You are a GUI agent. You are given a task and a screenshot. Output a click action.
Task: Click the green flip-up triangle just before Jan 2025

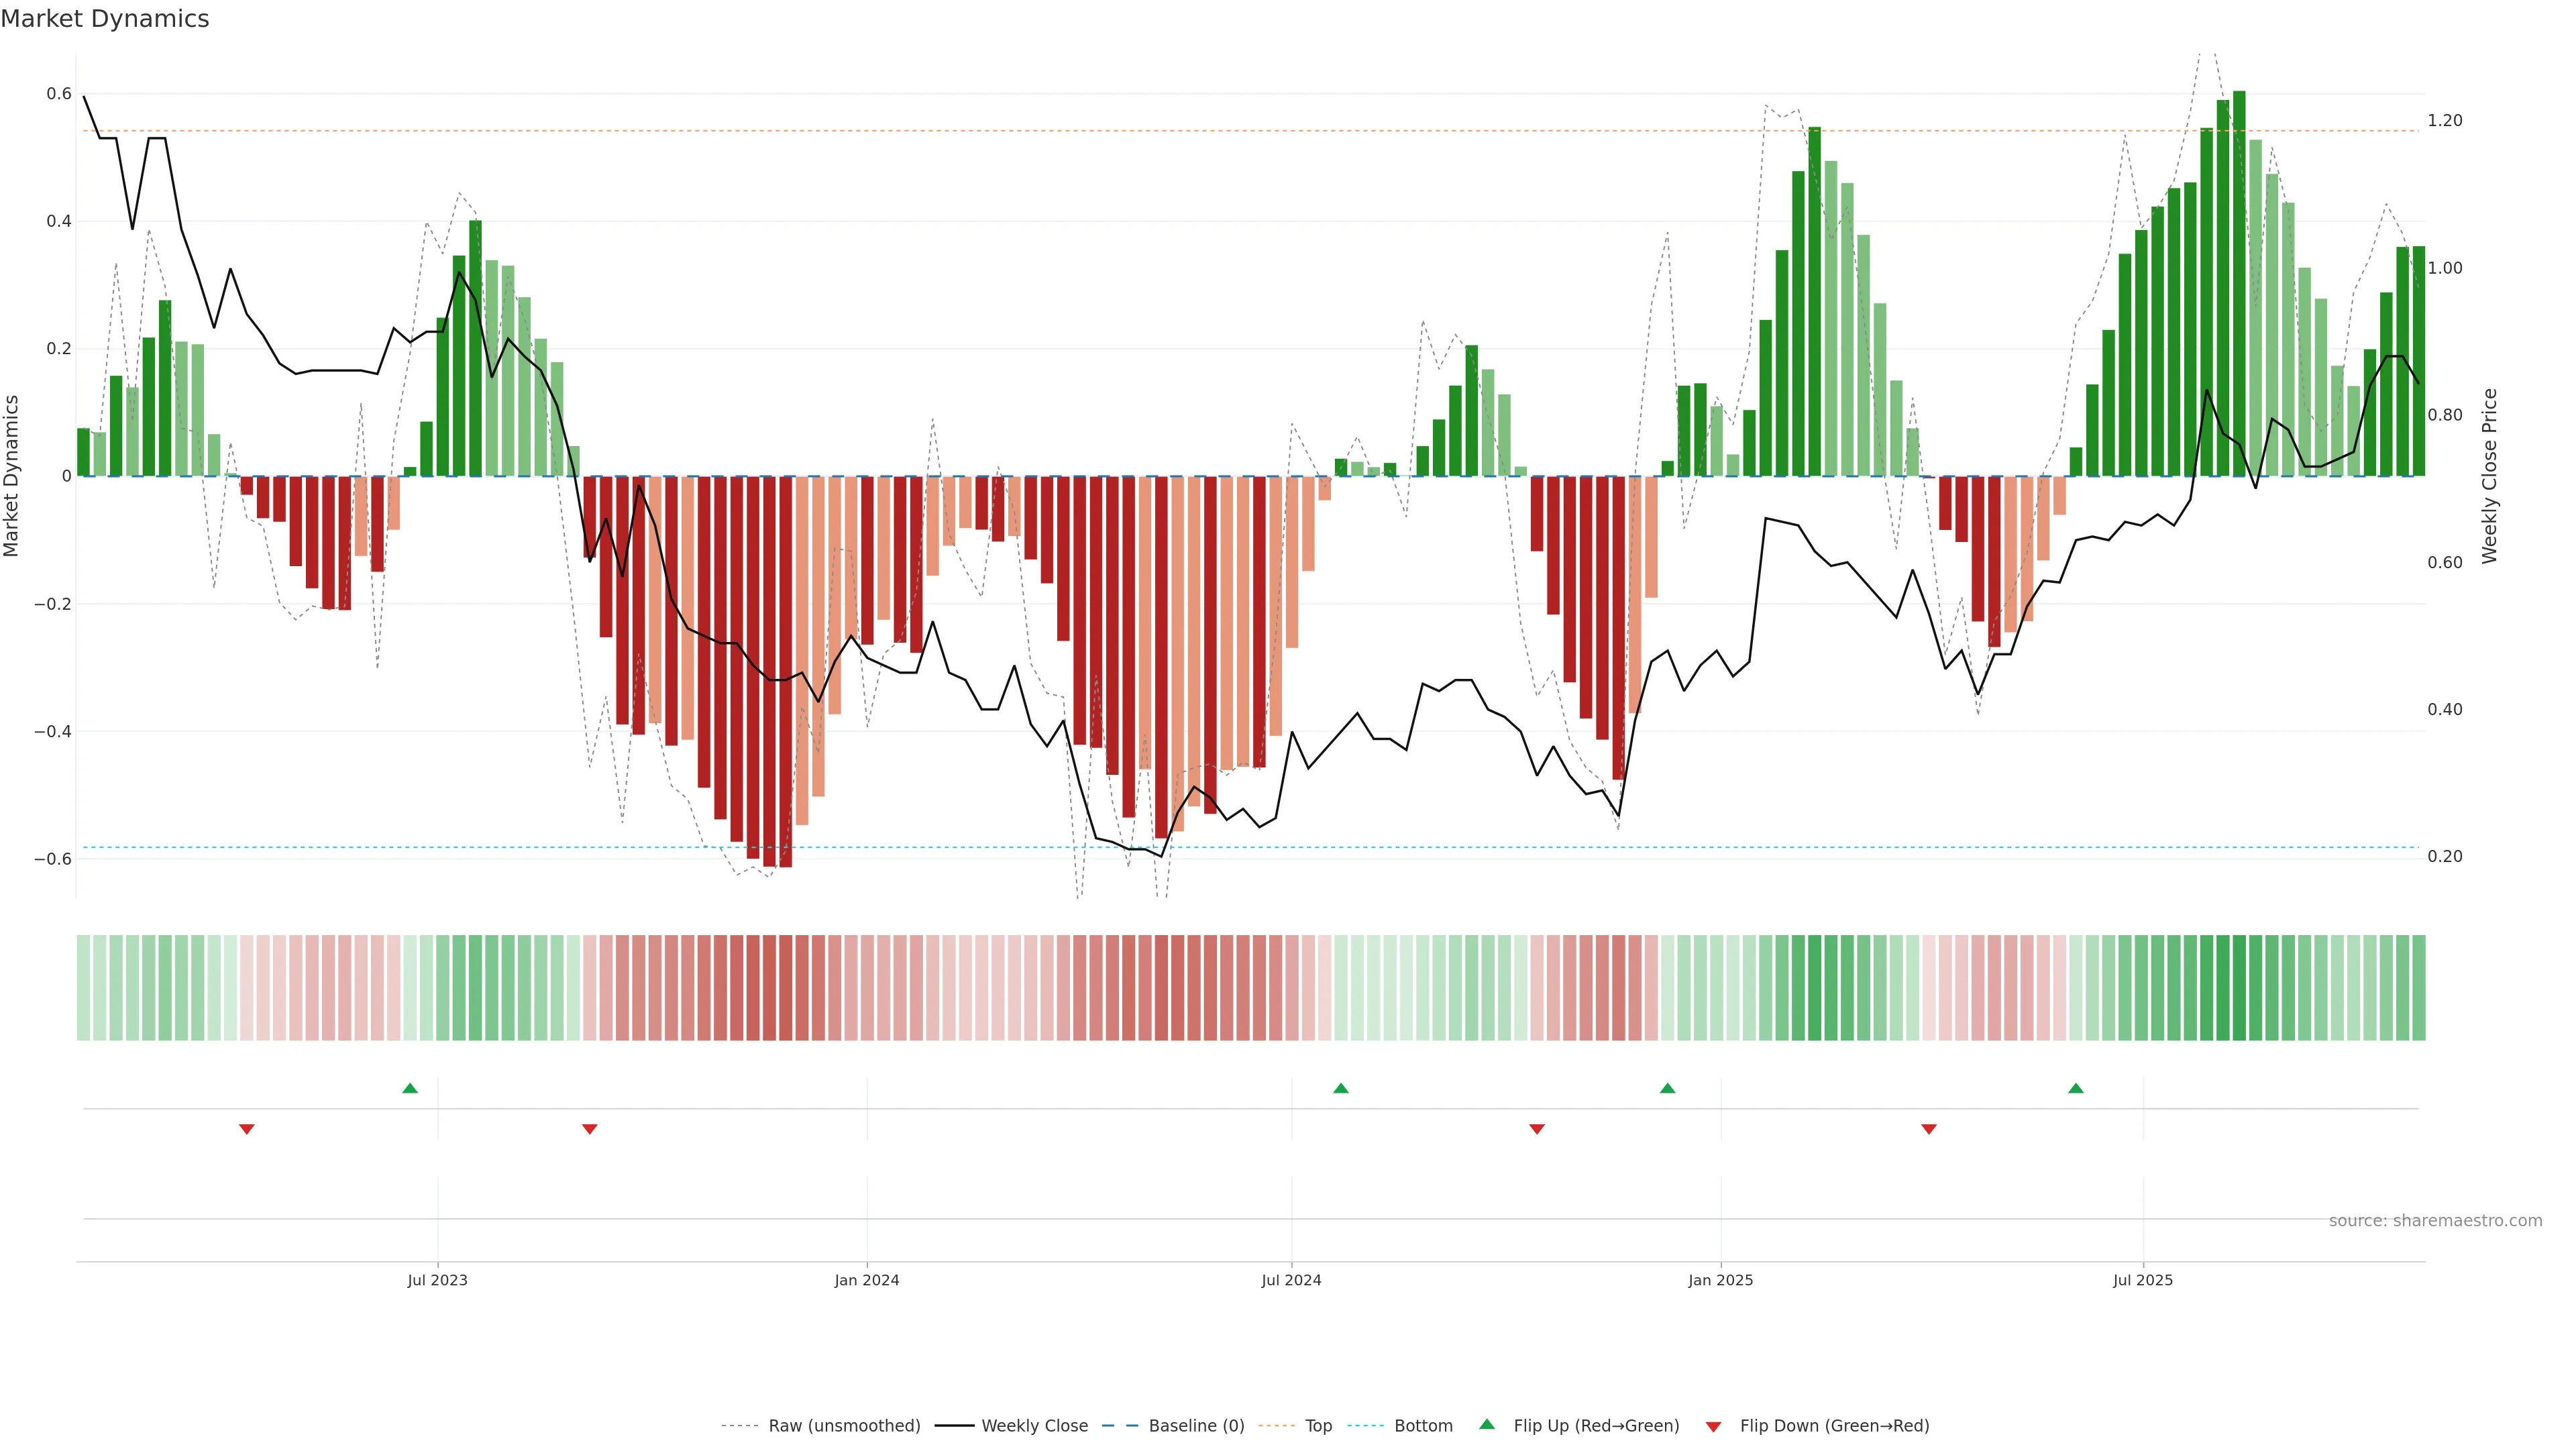pos(1667,1088)
